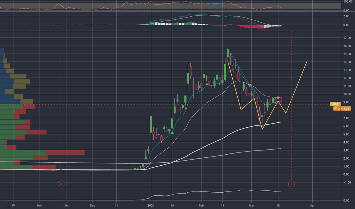355x209 pixels.
Task: Click the Pre 8.23 pre-market price label
Action: [x=342, y=108]
